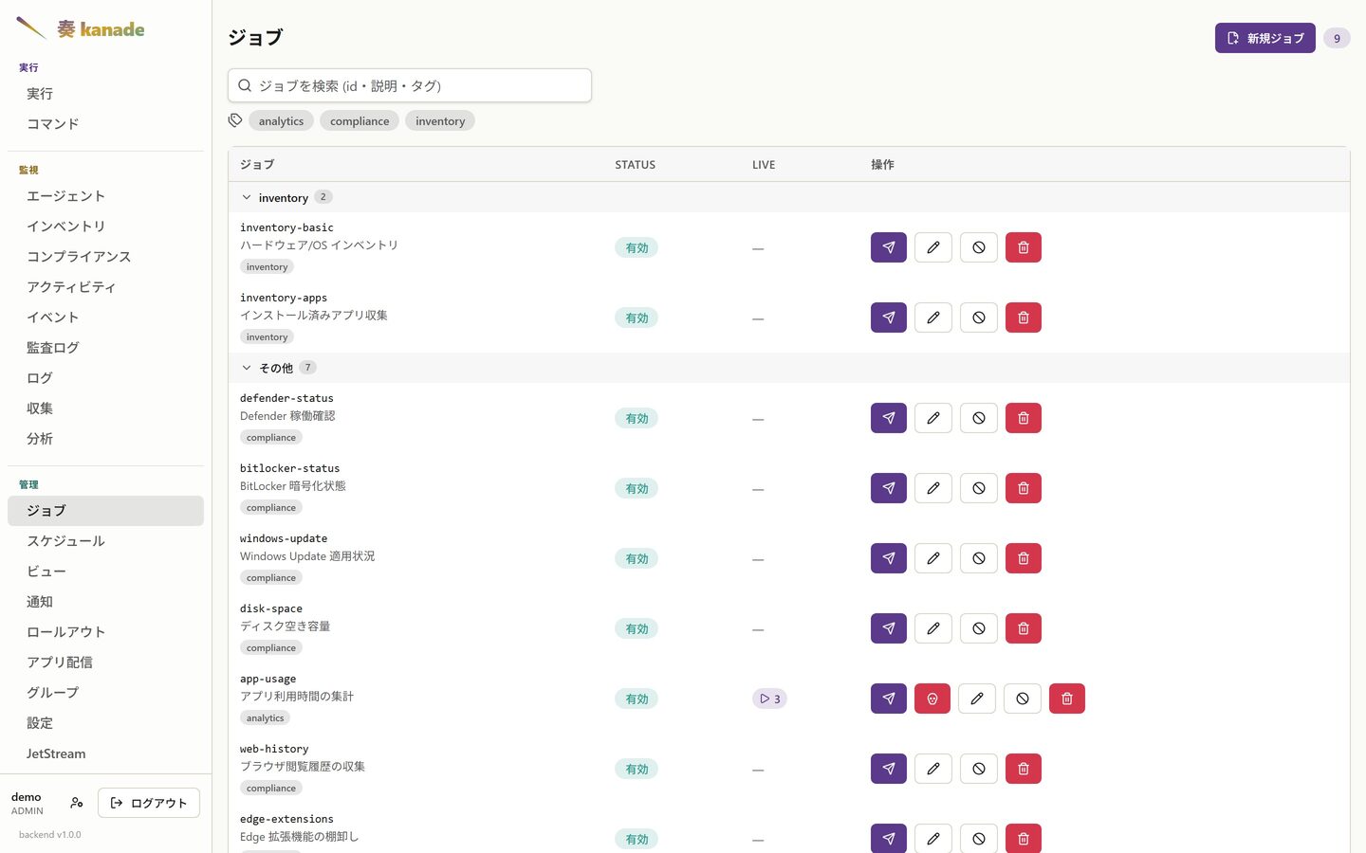
Task: Select コンプライアンス in the sidebar
Action: click(105, 257)
